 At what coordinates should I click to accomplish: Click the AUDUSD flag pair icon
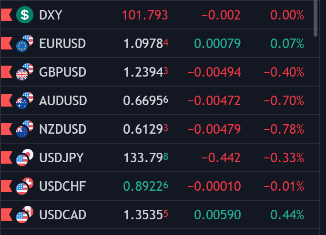(x=24, y=100)
